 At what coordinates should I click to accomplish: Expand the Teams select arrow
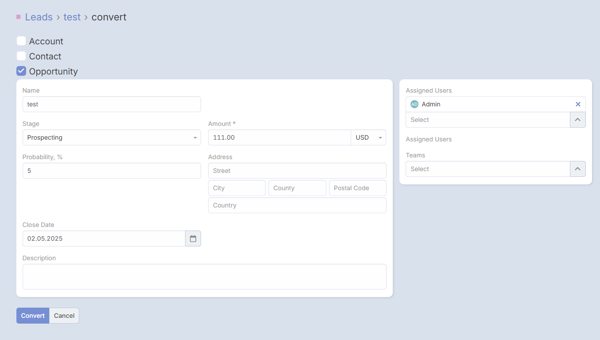577,169
